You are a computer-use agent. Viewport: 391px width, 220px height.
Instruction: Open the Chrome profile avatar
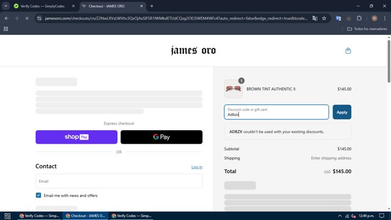click(375, 18)
